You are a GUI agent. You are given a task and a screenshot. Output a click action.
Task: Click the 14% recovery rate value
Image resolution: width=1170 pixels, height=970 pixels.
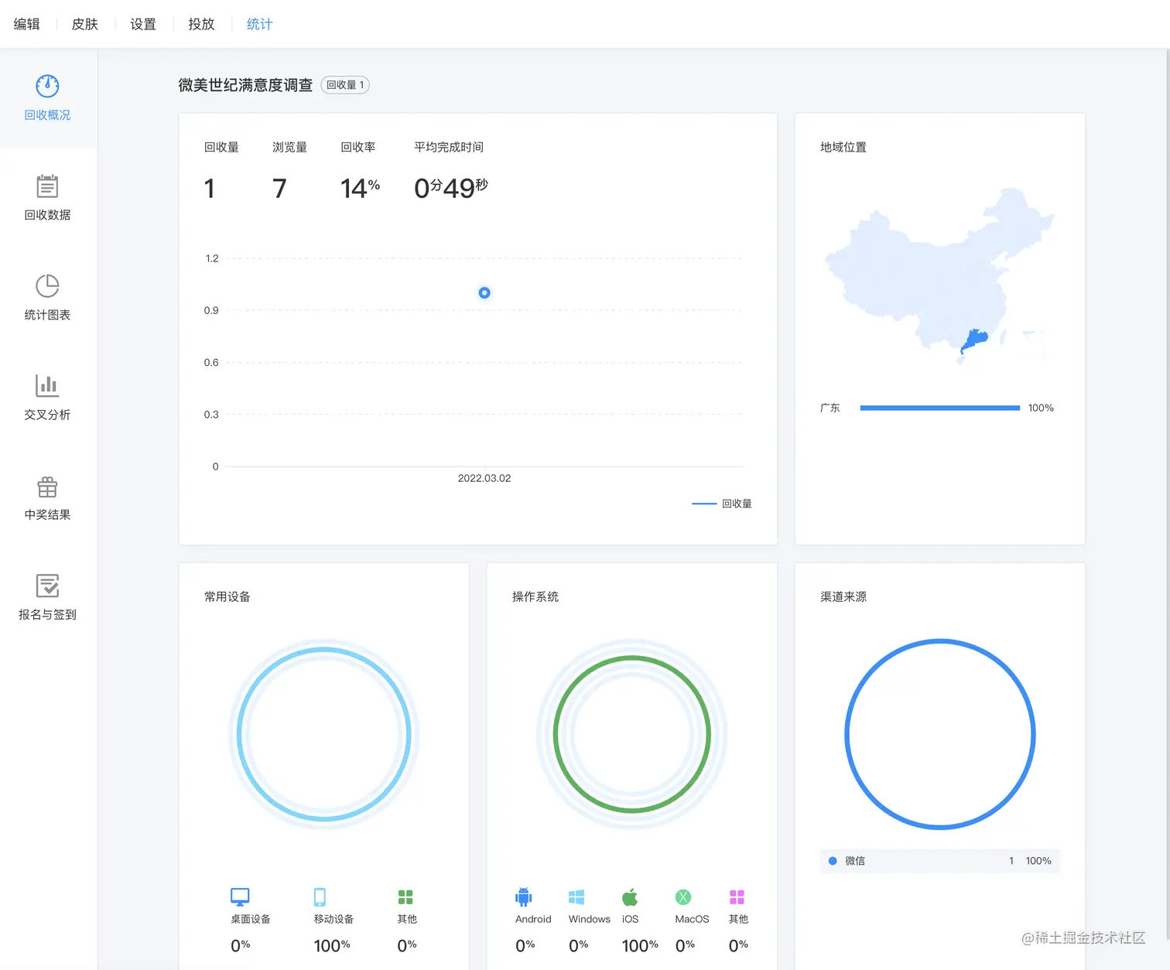pos(360,188)
